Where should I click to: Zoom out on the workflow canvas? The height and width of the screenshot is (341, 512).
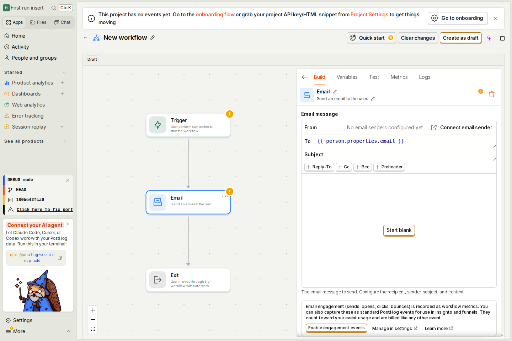coord(93,320)
